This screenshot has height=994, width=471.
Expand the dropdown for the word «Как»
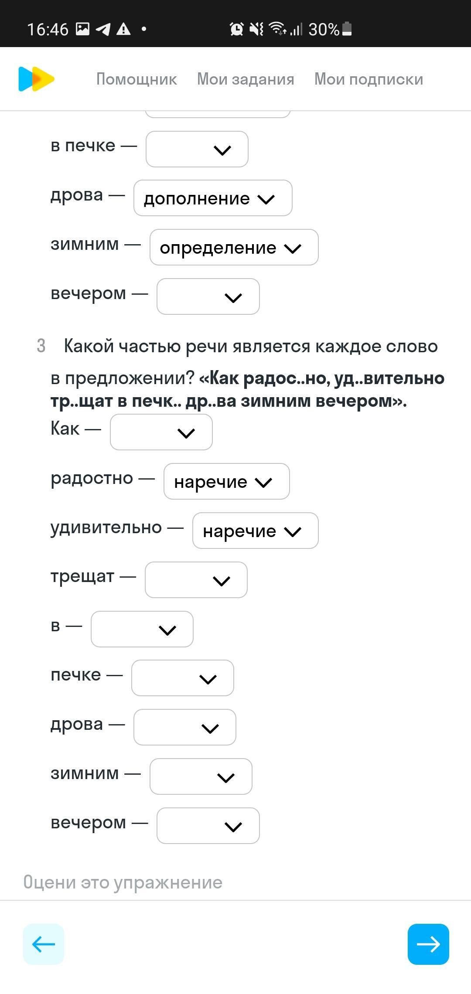(161, 432)
